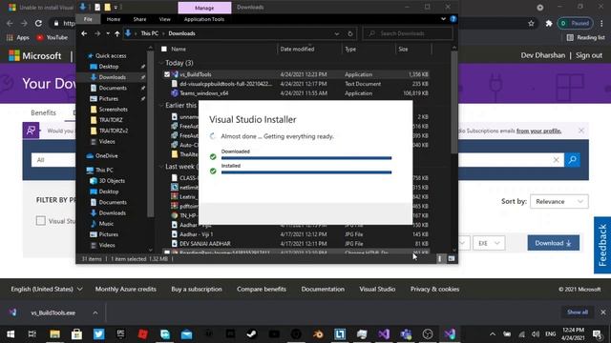611x343 pixels.
Task: Open the notification center icon
Action: [597, 334]
